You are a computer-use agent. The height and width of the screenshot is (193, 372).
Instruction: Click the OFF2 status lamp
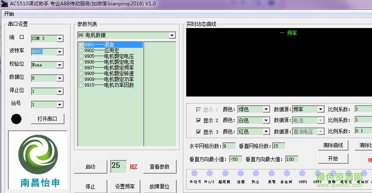tap(318, 173)
